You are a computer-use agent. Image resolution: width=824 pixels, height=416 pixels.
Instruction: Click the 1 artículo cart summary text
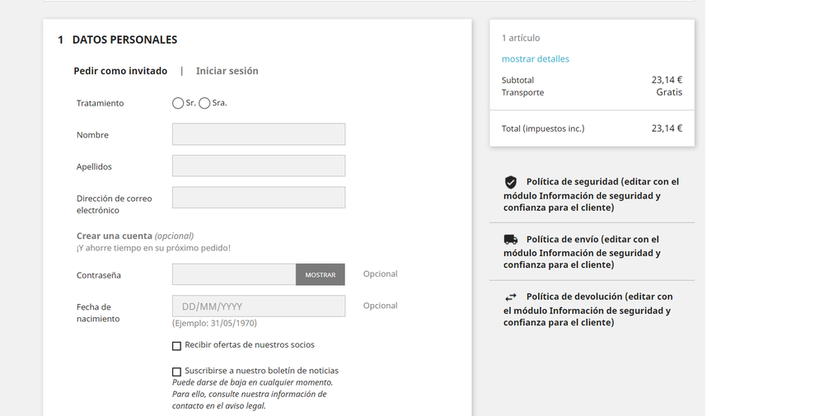click(521, 38)
